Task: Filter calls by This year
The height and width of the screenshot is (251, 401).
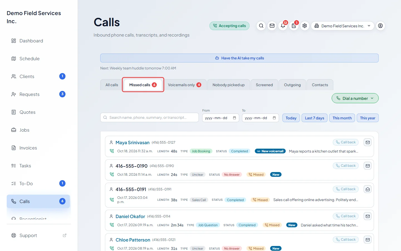Action: 368,118
